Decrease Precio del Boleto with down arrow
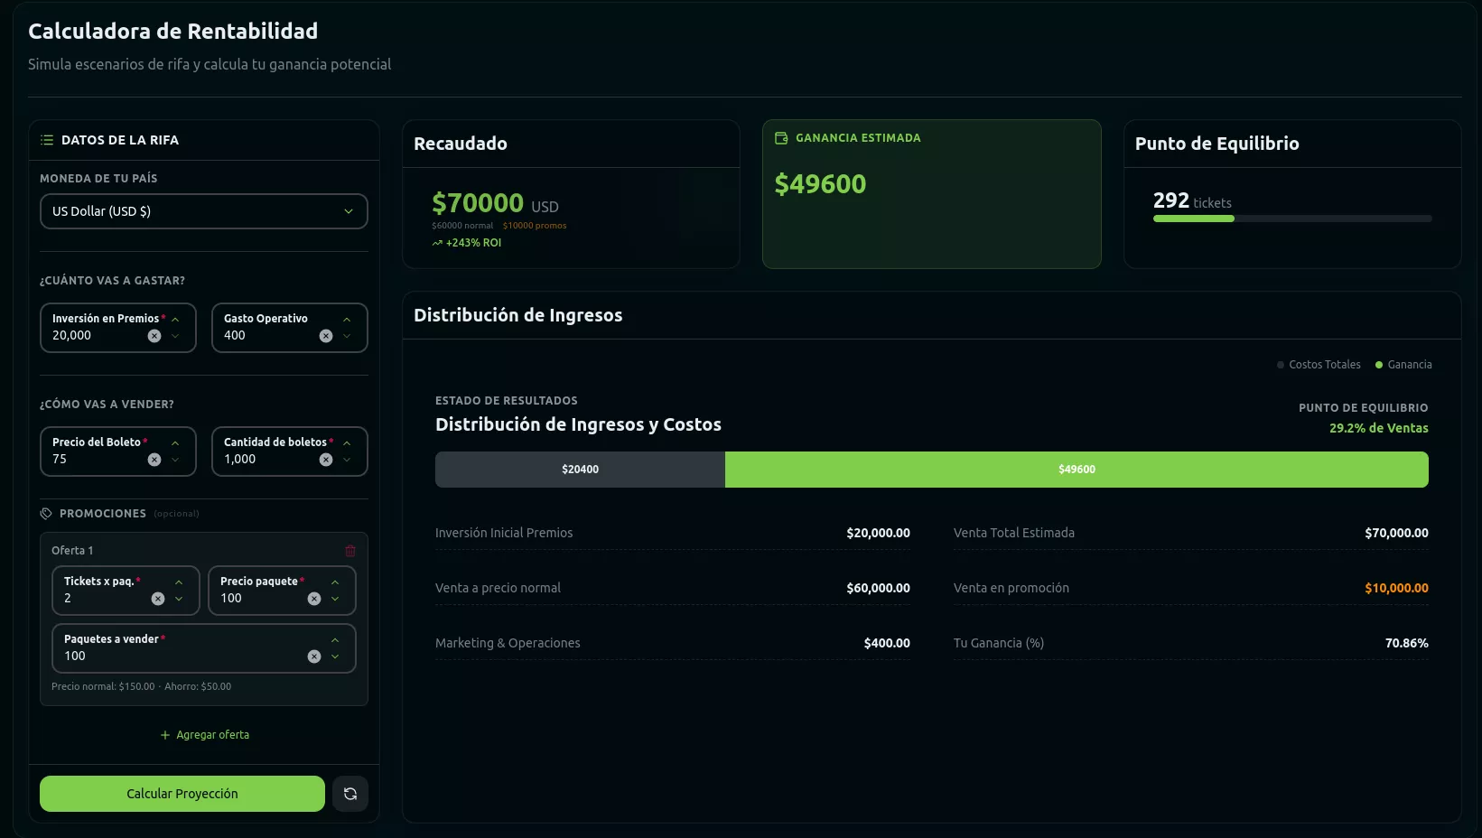This screenshot has width=1482, height=838. click(175, 460)
